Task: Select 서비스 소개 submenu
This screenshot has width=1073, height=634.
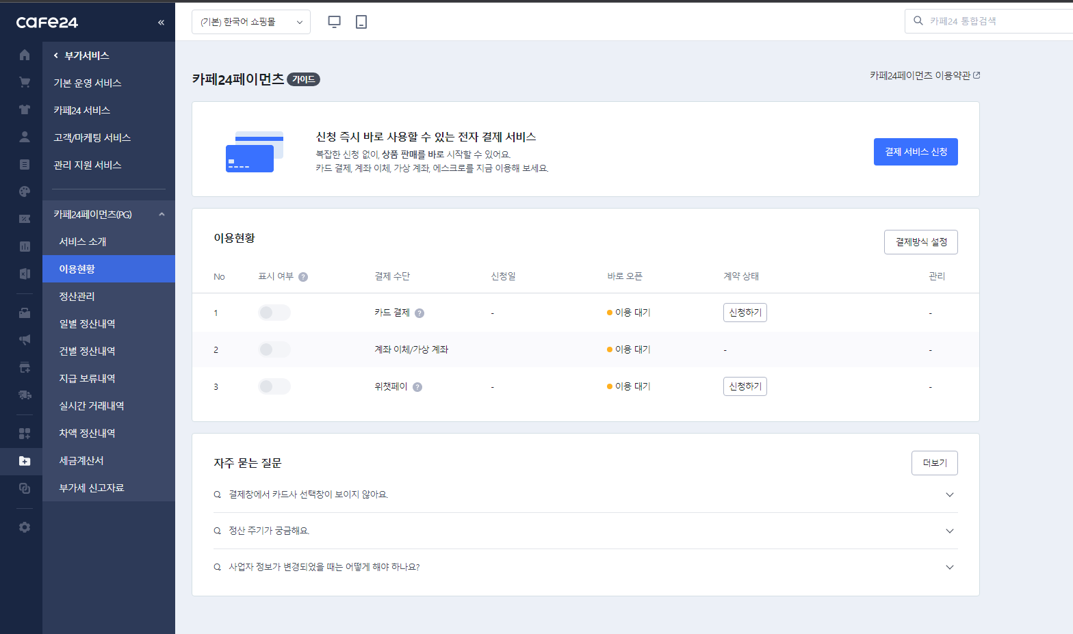Action: click(83, 241)
